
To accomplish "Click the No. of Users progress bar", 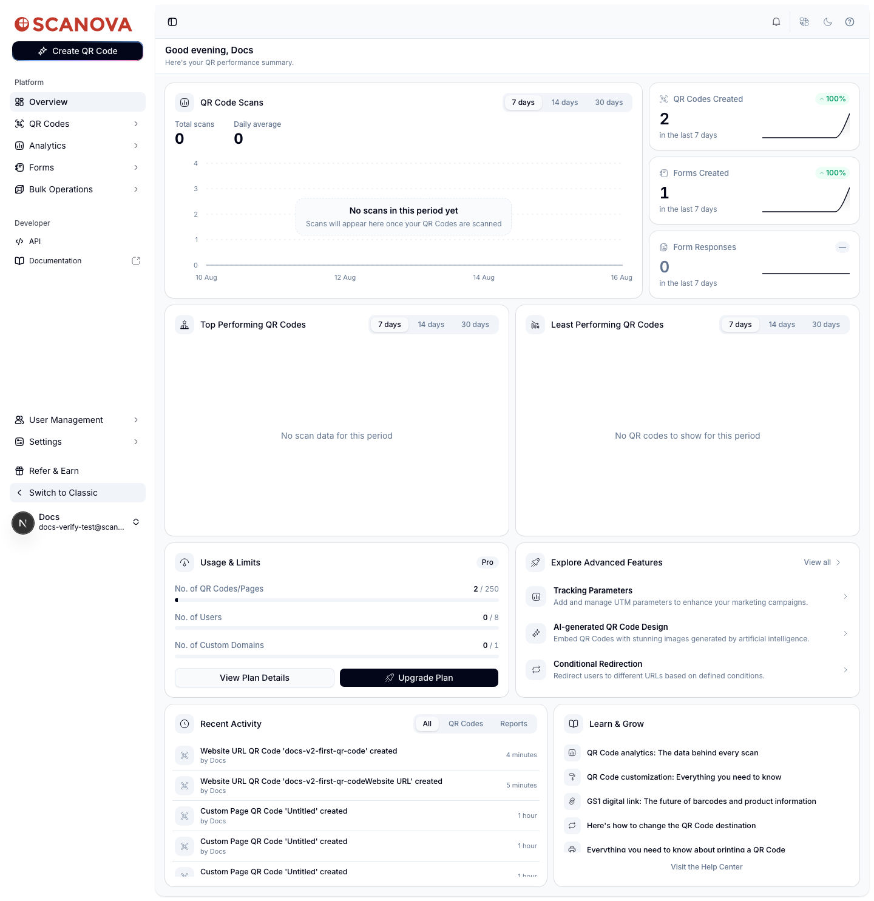I will click(337, 628).
